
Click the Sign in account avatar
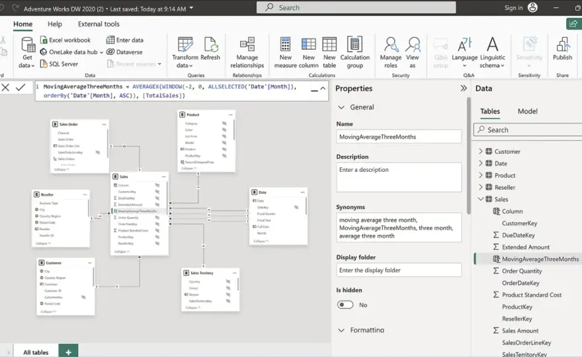click(532, 7)
